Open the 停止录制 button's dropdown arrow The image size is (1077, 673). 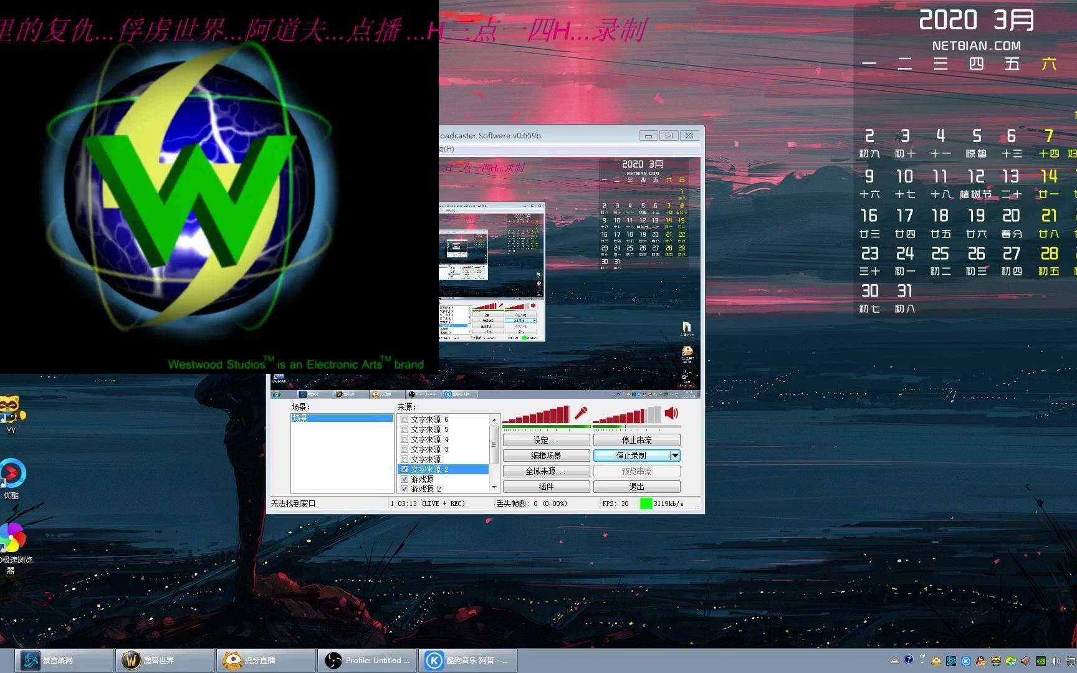[674, 456]
